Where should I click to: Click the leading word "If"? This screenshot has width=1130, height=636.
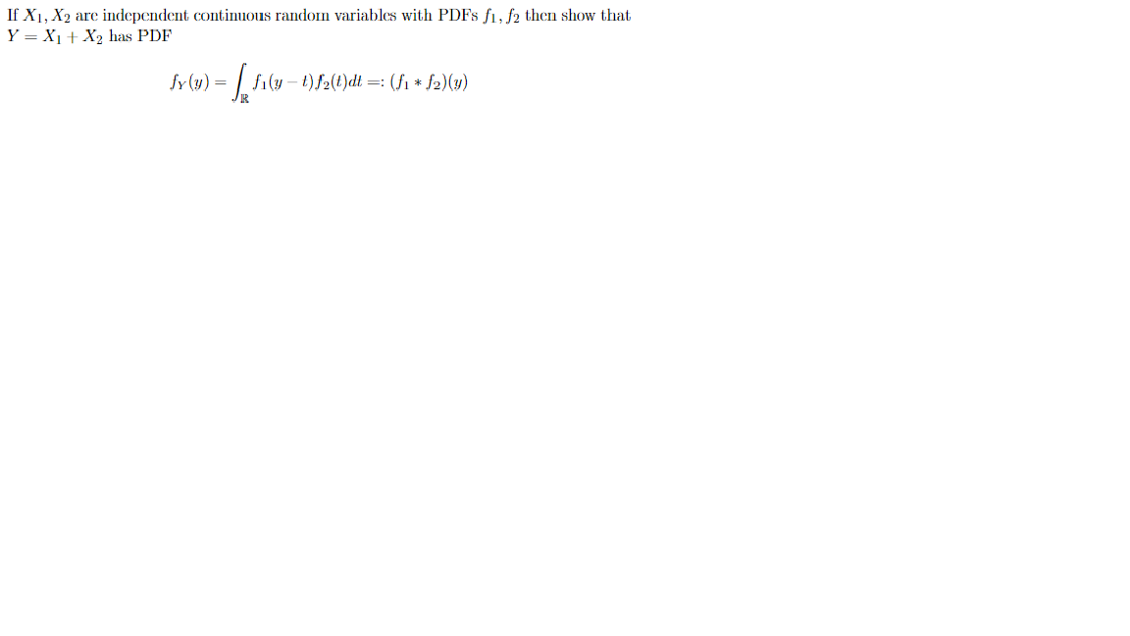coord(13,15)
